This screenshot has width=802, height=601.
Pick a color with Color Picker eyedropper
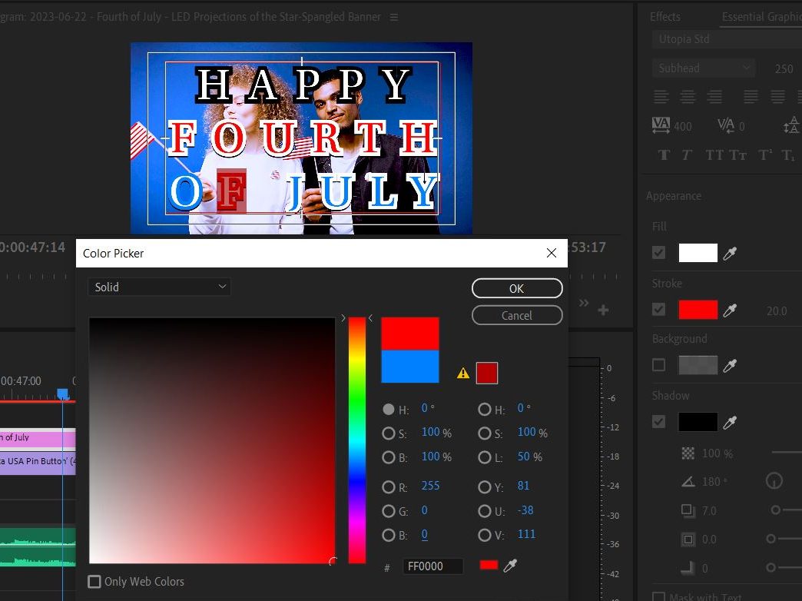tap(510, 565)
